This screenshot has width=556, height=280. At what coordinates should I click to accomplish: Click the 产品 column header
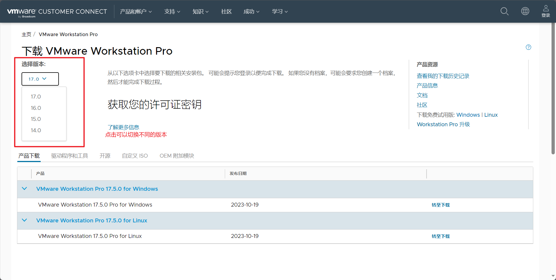click(x=40, y=173)
